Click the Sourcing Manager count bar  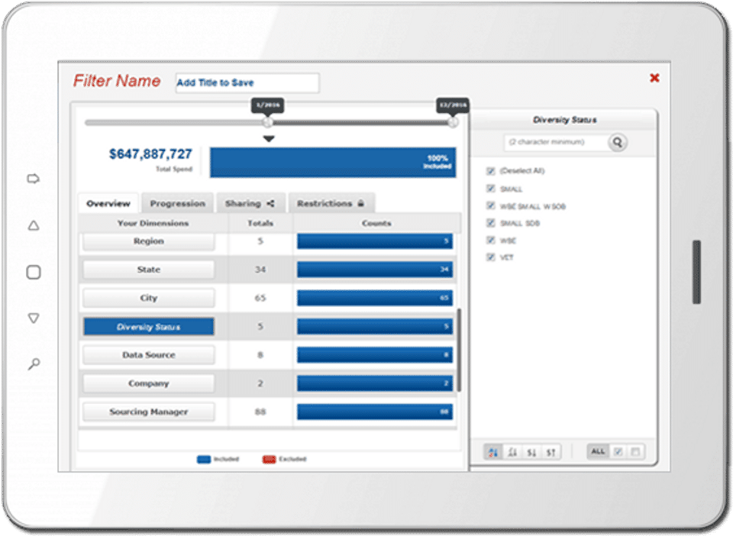click(375, 412)
